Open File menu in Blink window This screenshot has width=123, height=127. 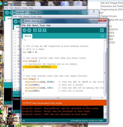point(24,25)
